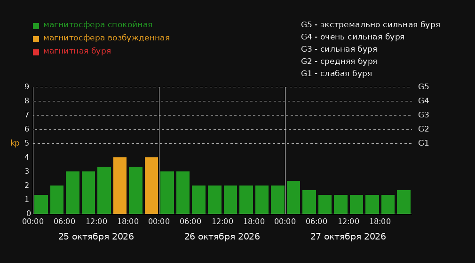Click the 06:00 tick above 27 октября
The width and height of the screenshot is (475, 263).
coord(317,222)
